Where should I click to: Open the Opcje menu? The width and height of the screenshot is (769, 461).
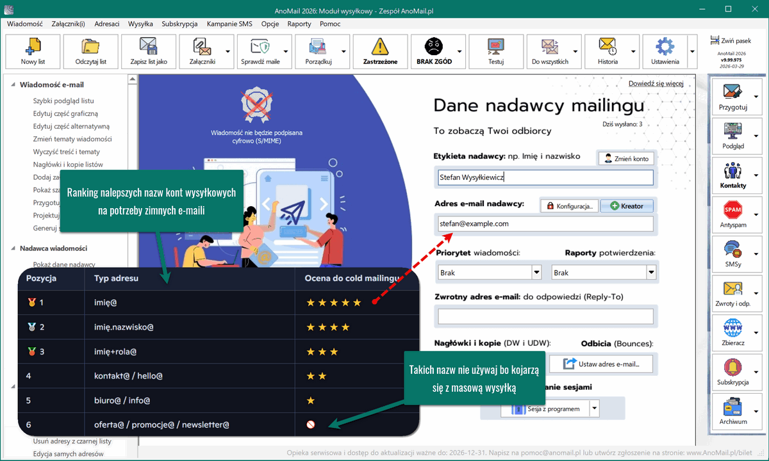270,24
